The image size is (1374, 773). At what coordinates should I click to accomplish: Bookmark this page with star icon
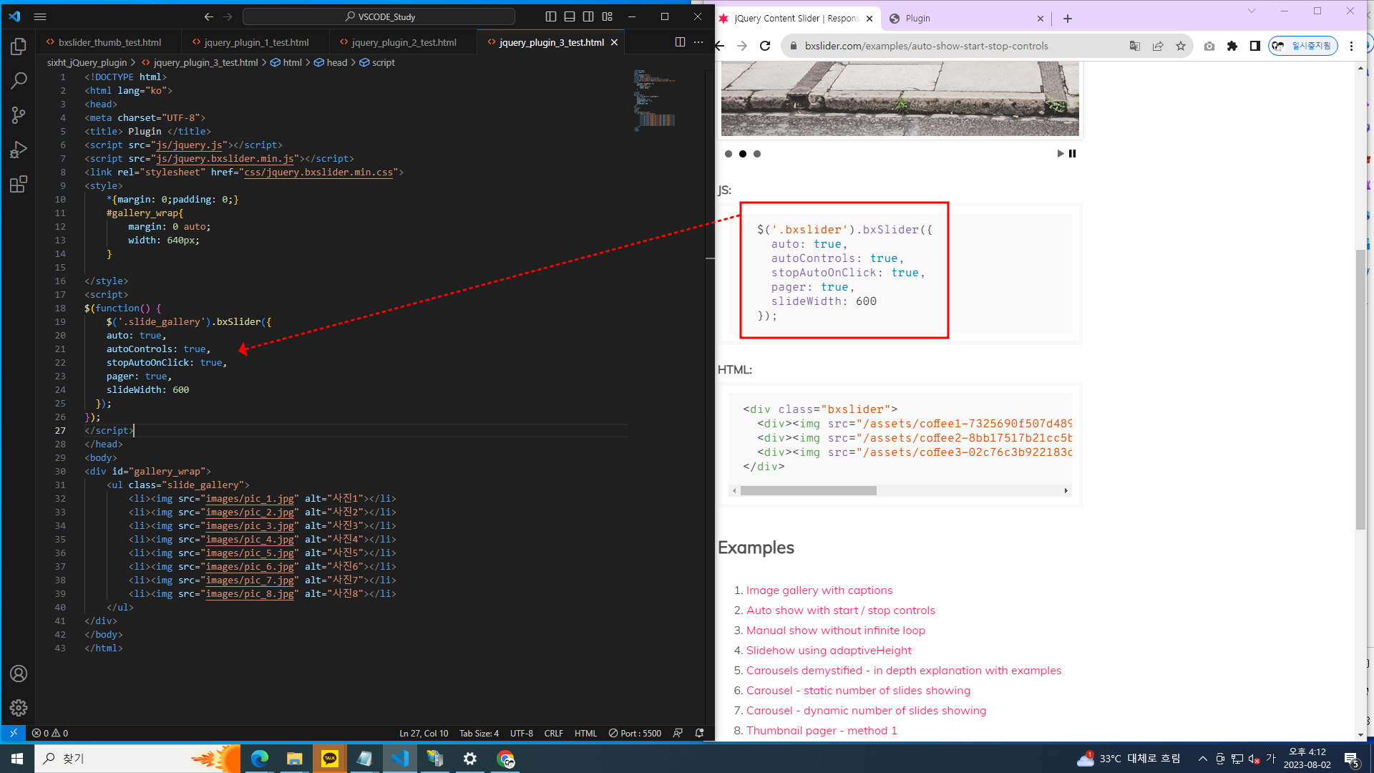pos(1181,46)
